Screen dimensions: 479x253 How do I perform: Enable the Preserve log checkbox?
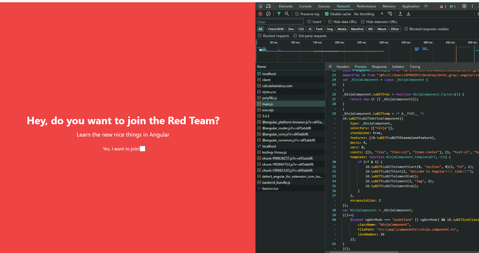(x=297, y=14)
